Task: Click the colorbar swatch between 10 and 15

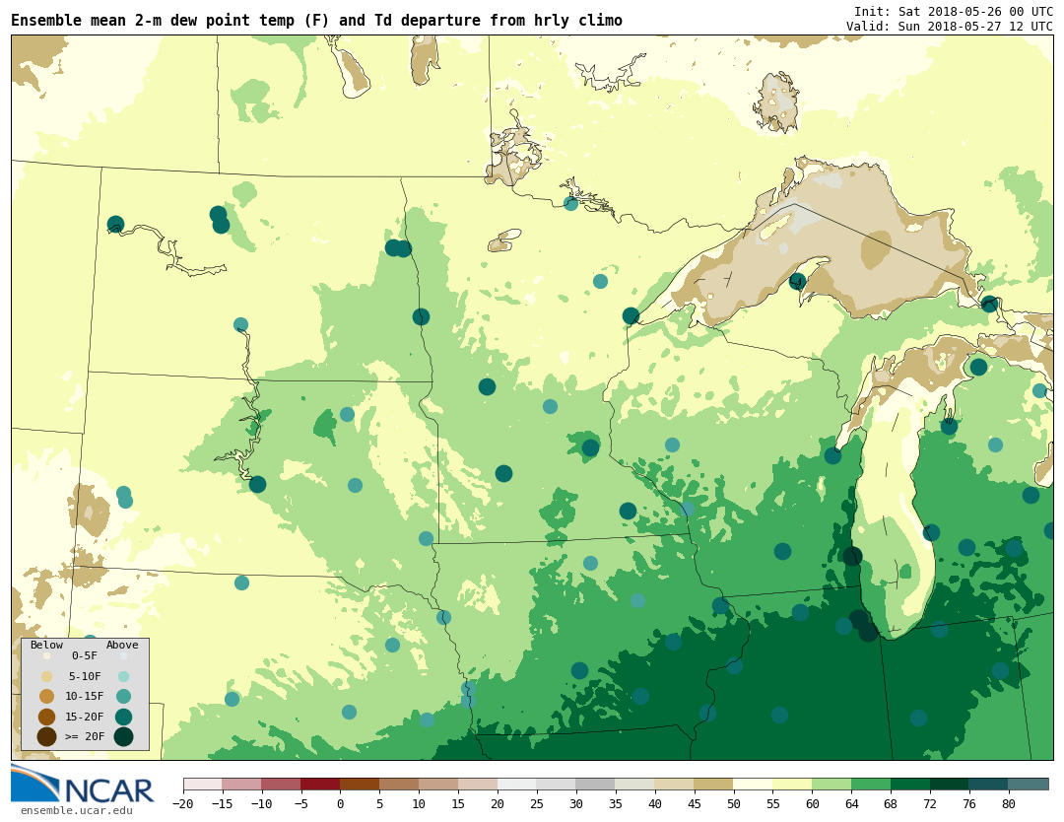Action: pyautogui.click(x=439, y=784)
